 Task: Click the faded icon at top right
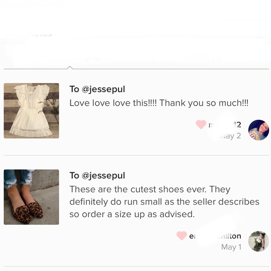point(260,34)
